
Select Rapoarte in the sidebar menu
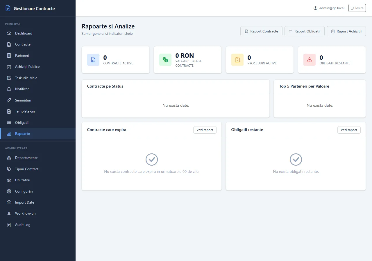click(38, 134)
